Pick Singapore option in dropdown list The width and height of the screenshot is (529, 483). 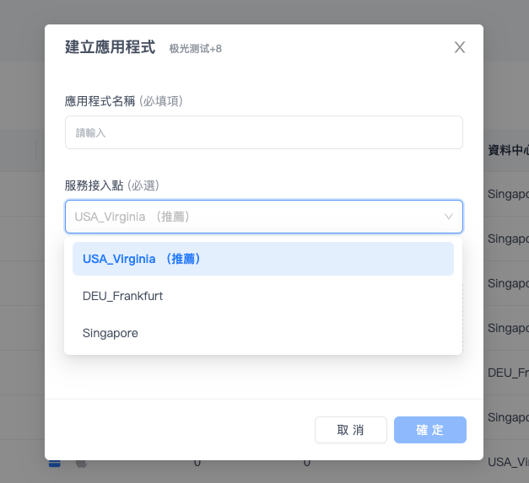tap(263, 333)
